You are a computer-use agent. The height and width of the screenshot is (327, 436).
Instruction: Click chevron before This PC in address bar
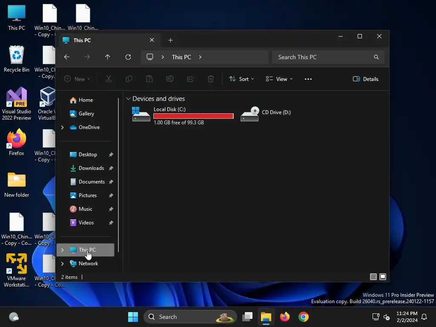[x=163, y=57]
